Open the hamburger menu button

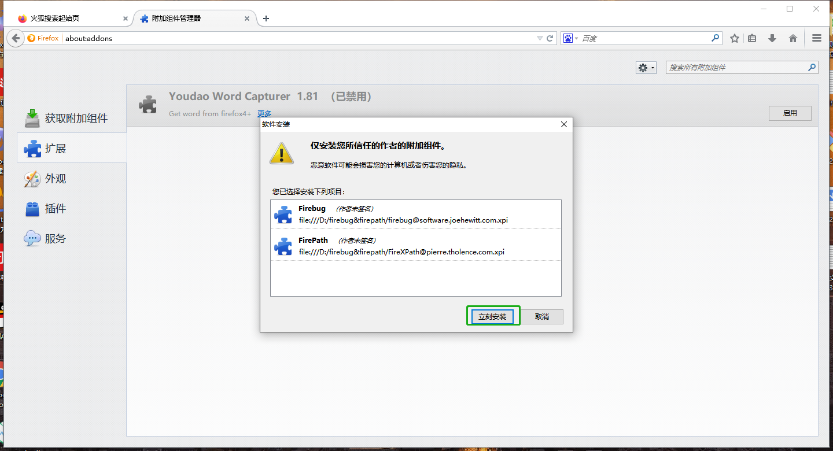pos(817,39)
